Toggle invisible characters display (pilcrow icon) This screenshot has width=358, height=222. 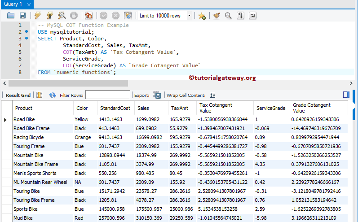[240, 16]
